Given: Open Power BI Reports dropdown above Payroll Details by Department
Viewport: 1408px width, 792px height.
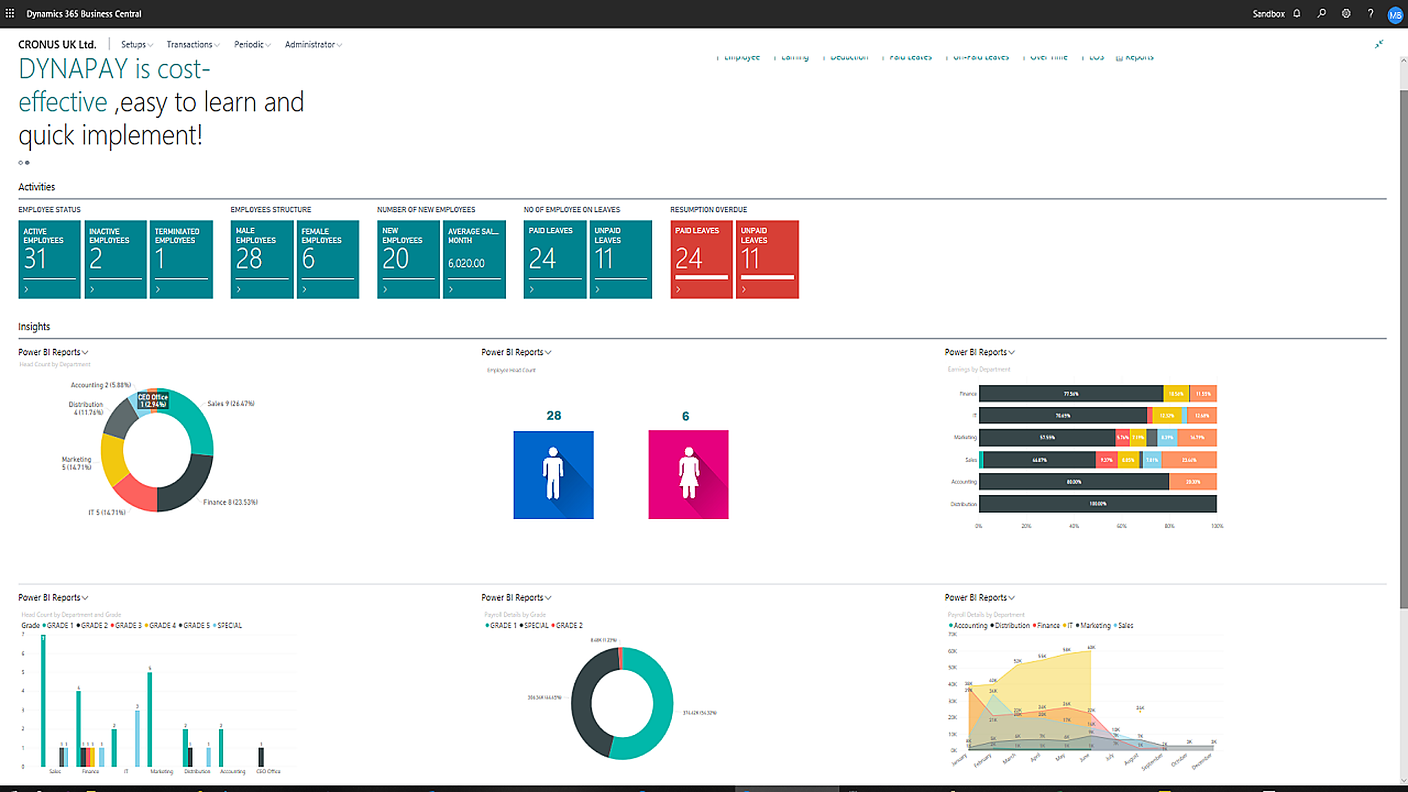Looking at the screenshot, I should [x=980, y=597].
